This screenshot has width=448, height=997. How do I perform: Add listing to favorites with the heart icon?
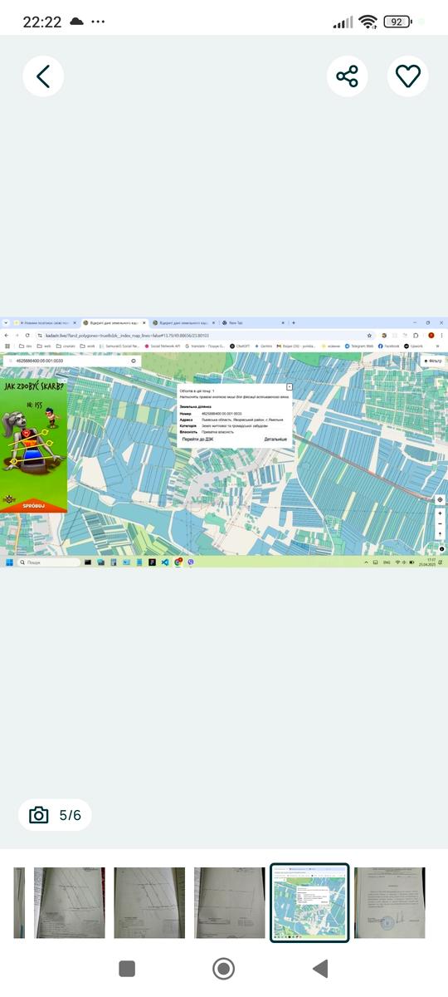point(408,76)
